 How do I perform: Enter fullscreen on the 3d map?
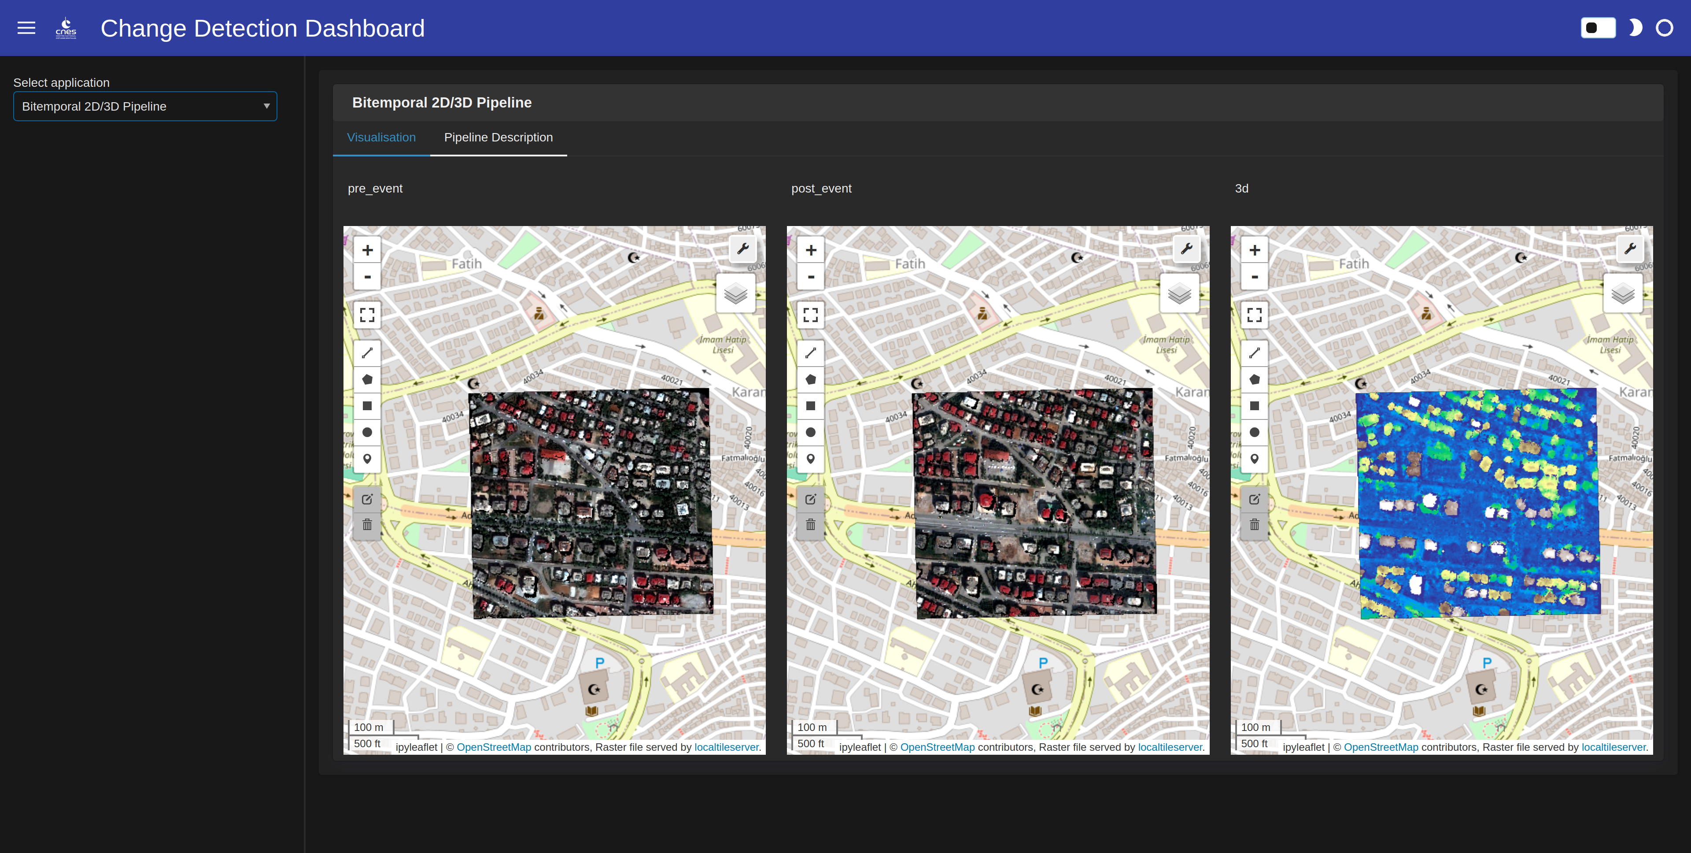click(1254, 315)
